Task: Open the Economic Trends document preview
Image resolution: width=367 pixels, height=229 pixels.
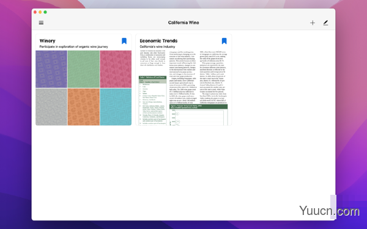Action: click(183, 88)
